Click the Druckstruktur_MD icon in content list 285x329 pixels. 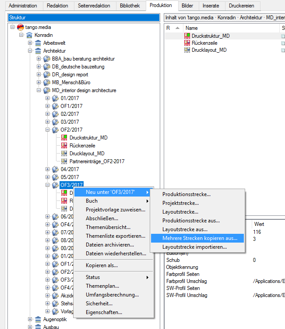(x=188, y=36)
